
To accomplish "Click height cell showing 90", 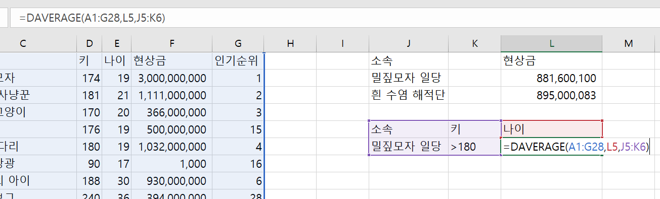I will pos(89,164).
